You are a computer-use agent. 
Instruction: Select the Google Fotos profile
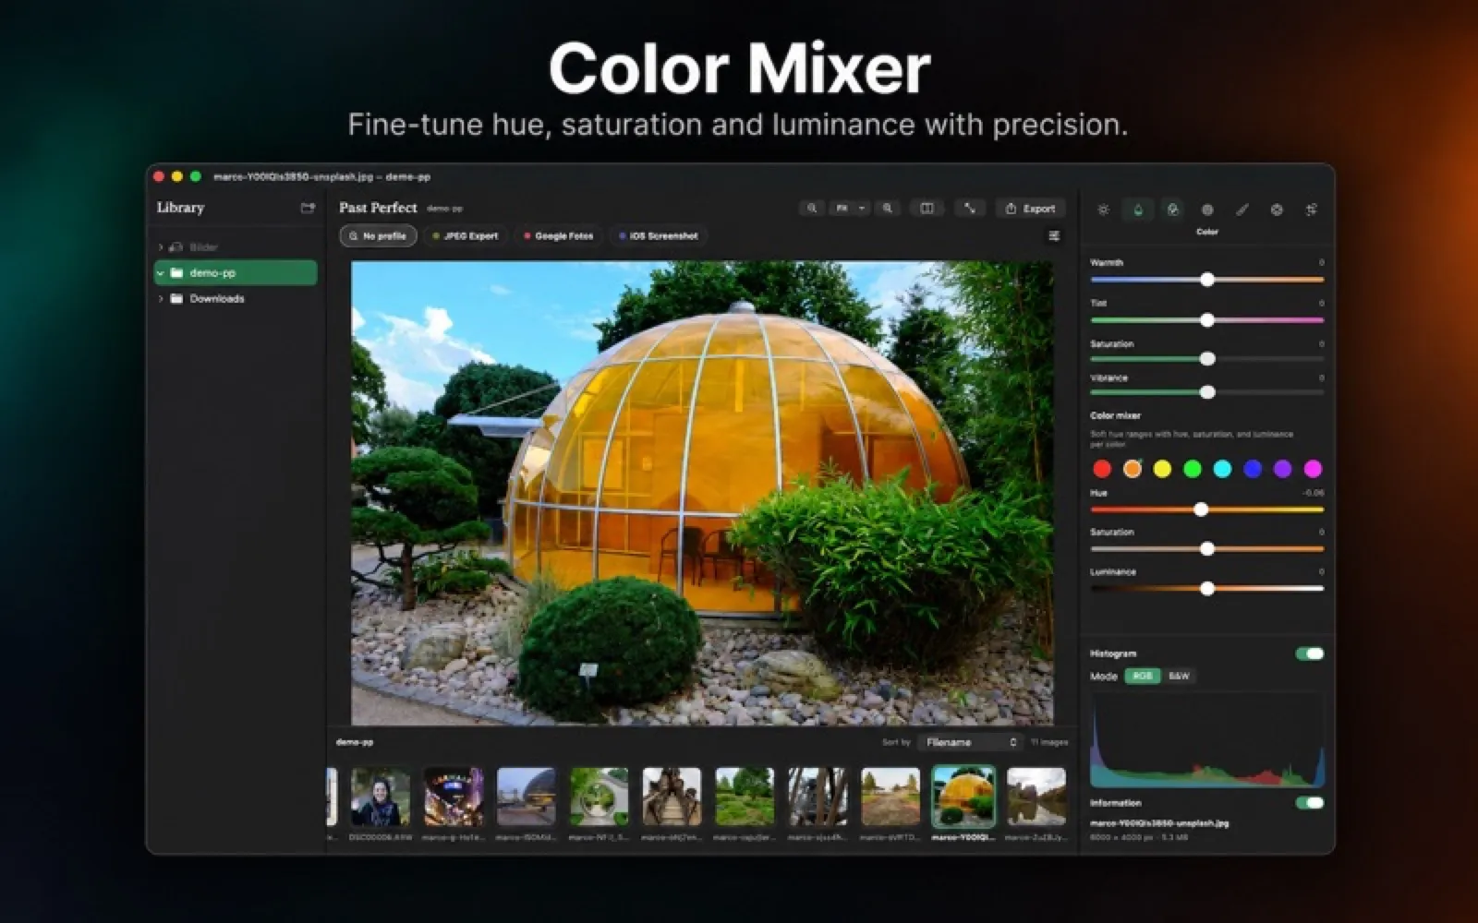coord(559,236)
